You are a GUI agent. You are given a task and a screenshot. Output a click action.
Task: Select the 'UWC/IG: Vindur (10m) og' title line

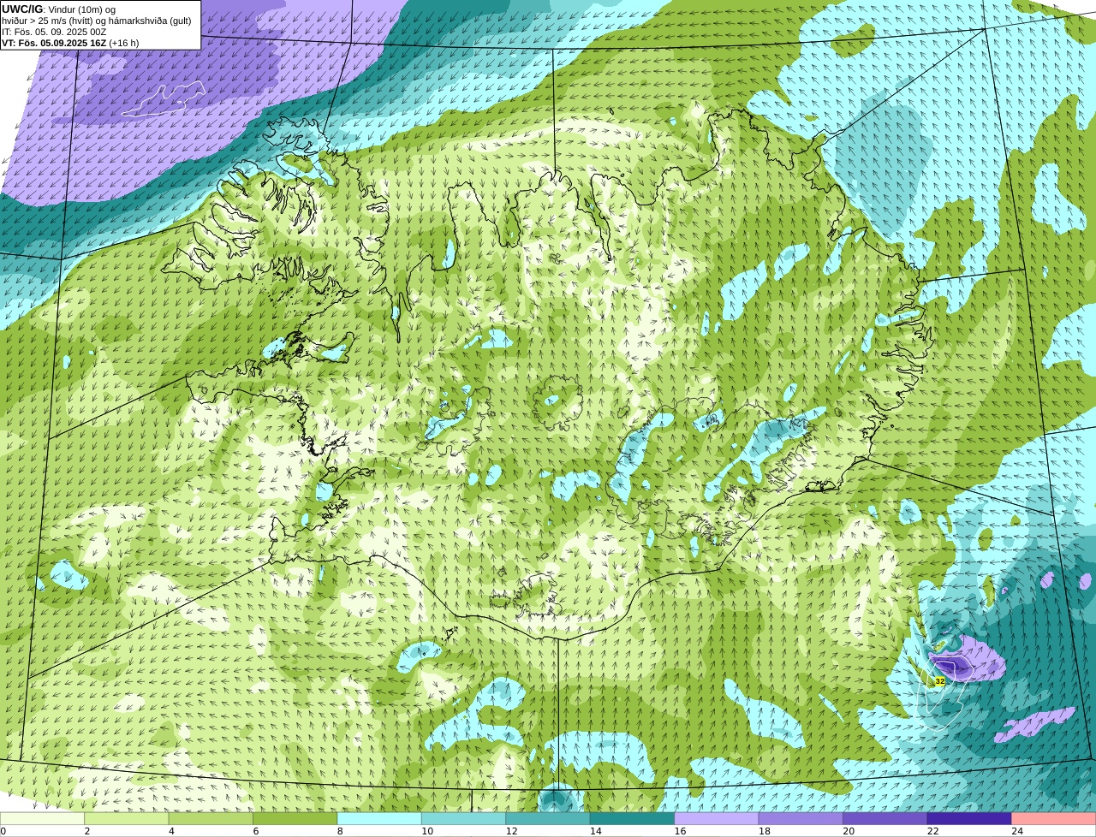tap(58, 9)
